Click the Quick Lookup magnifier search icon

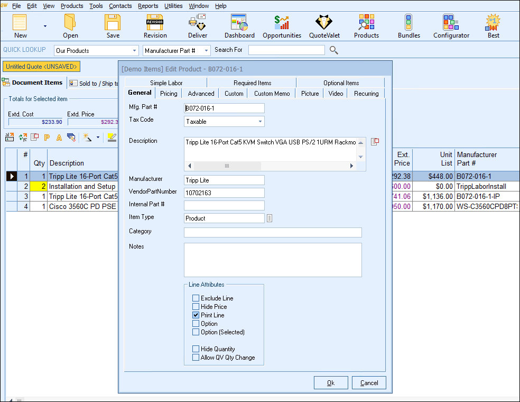[x=333, y=50]
